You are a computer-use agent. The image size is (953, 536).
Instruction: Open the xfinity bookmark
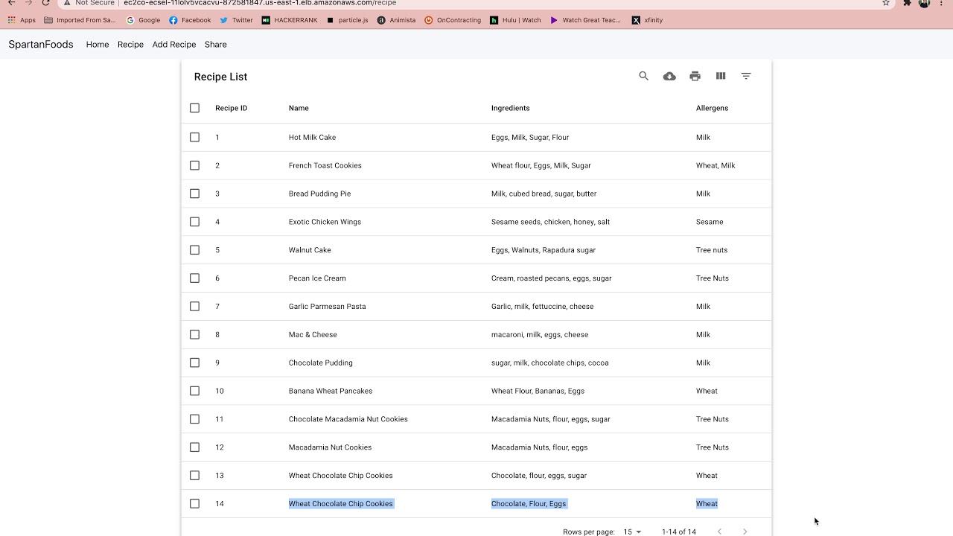pyautogui.click(x=647, y=20)
